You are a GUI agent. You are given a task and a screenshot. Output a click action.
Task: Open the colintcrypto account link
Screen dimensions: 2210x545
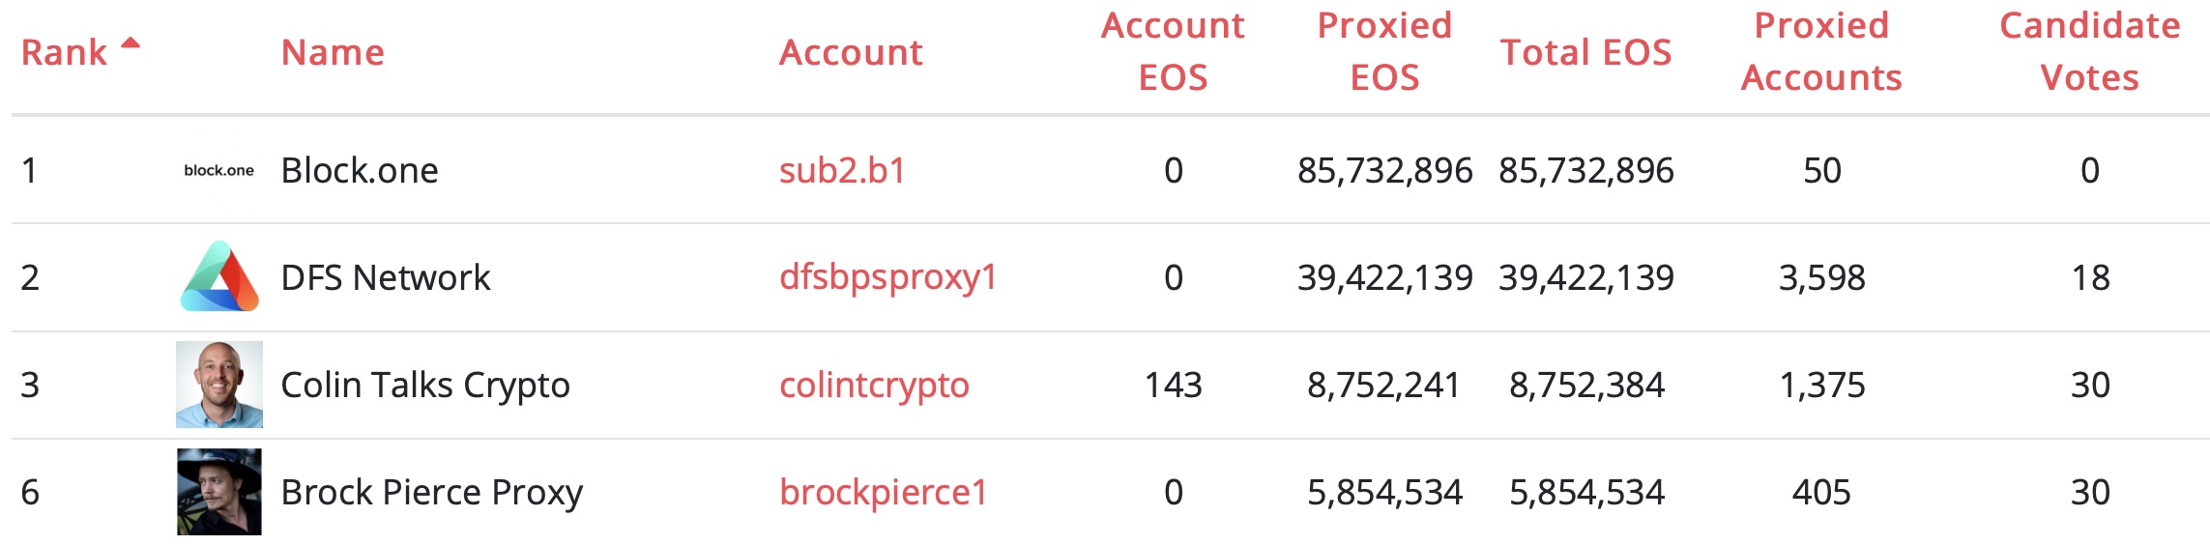point(874,385)
